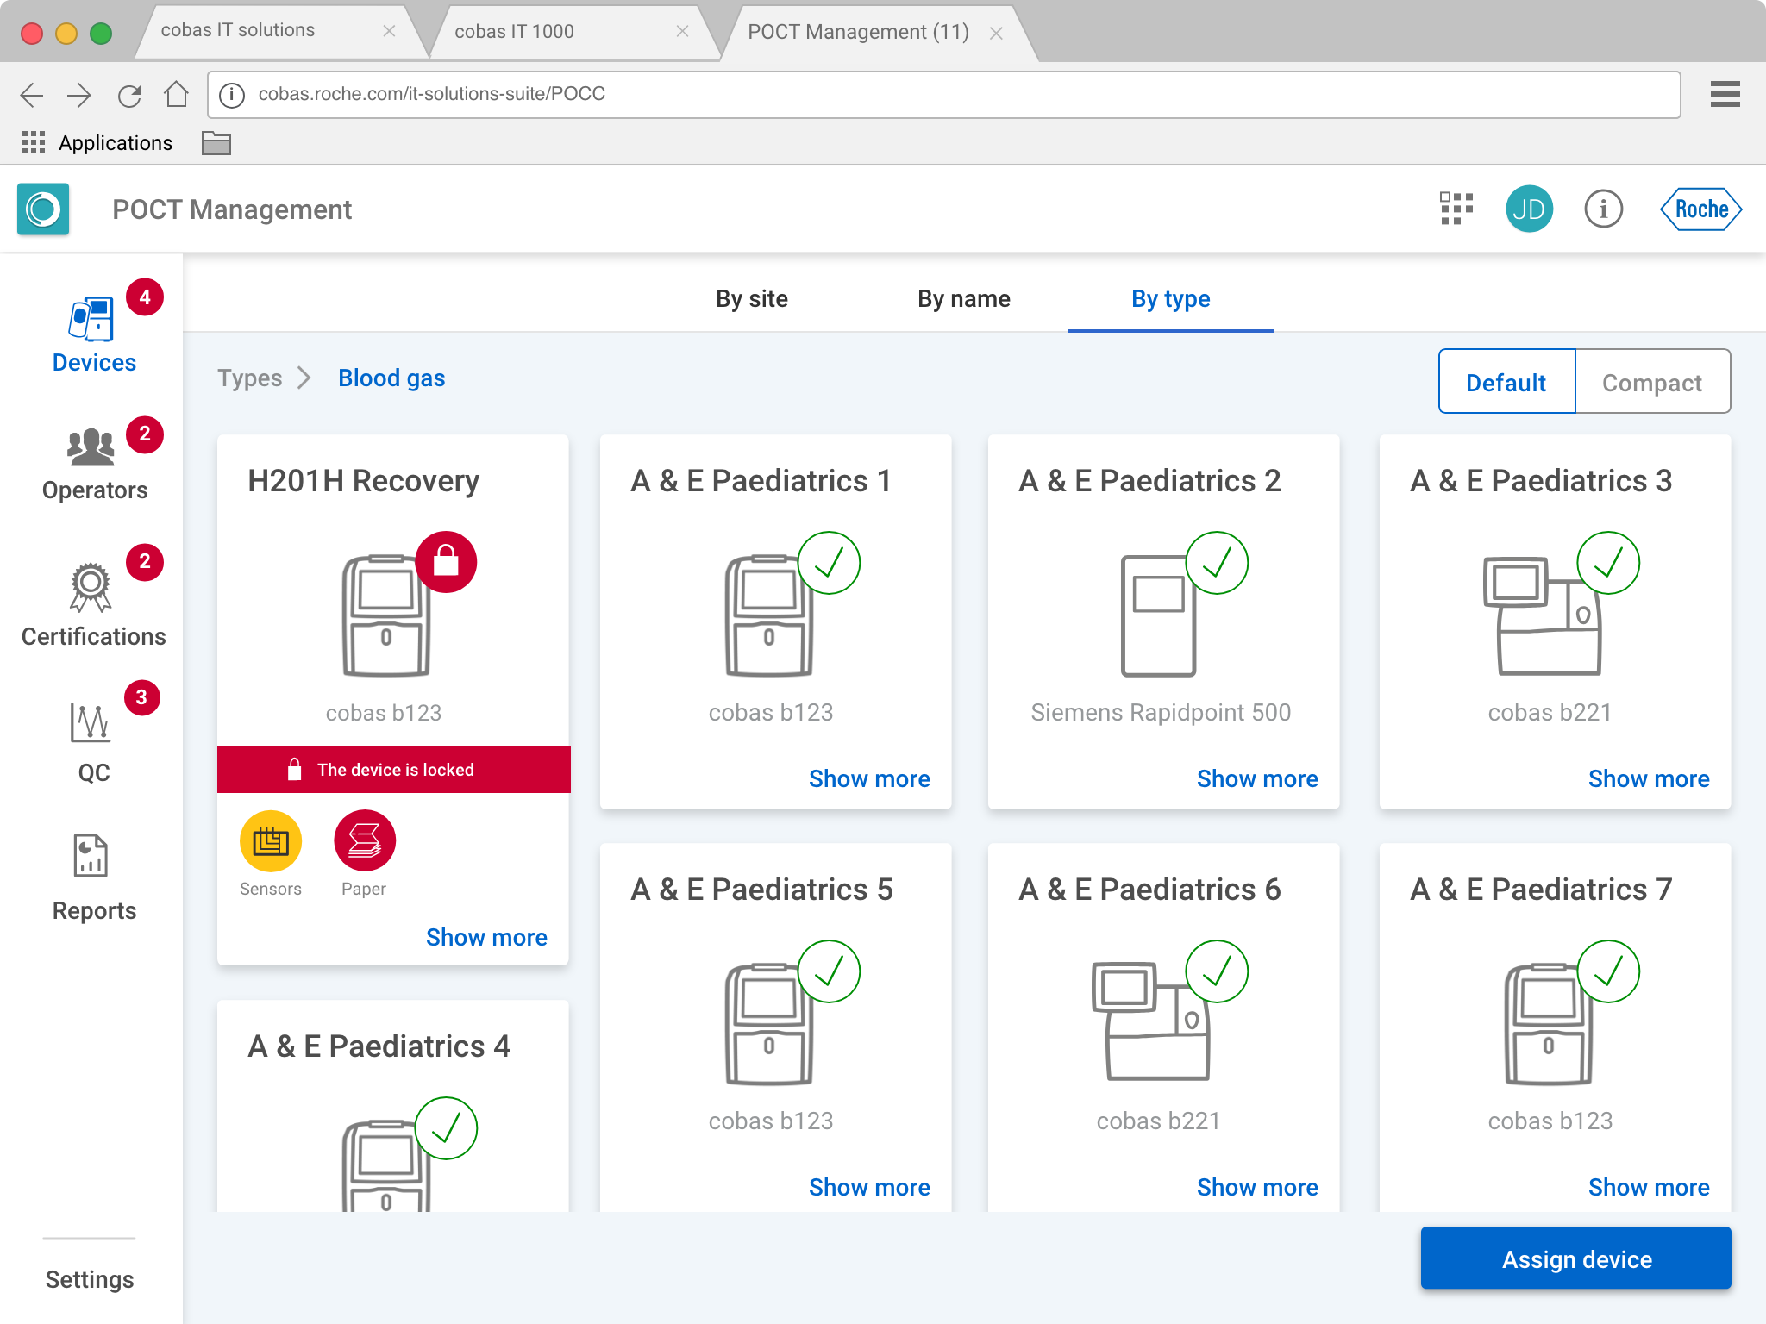Go to Certifications via ribbon icon

tap(91, 588)
